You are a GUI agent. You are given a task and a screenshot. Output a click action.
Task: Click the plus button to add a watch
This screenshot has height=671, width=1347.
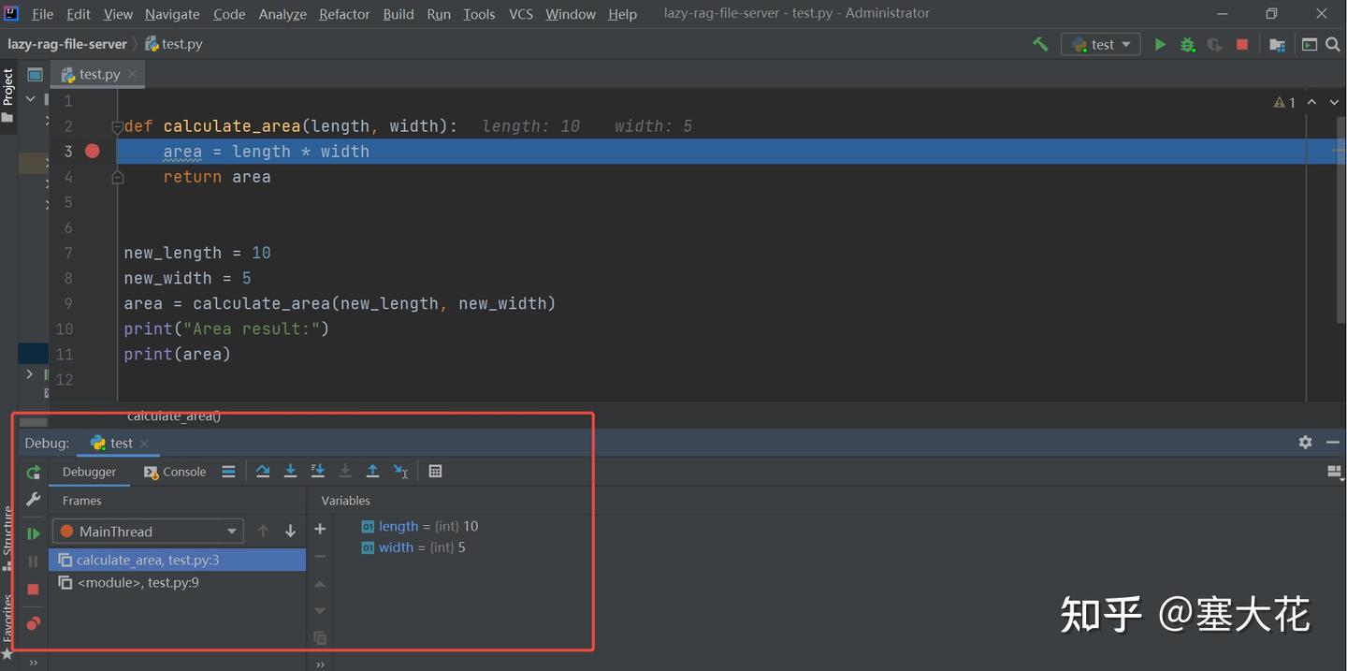[x=319, y=528]
